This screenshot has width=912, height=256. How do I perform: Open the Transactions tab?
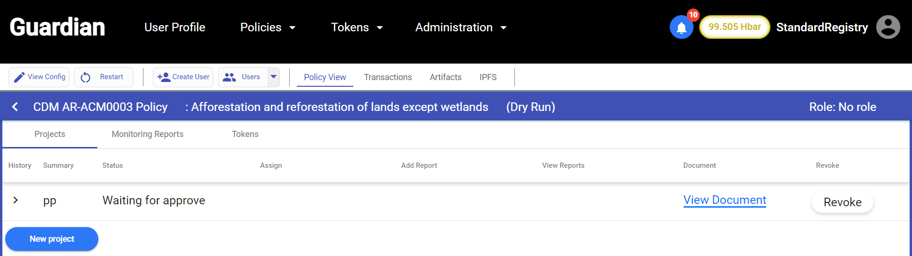coord(388,77)
